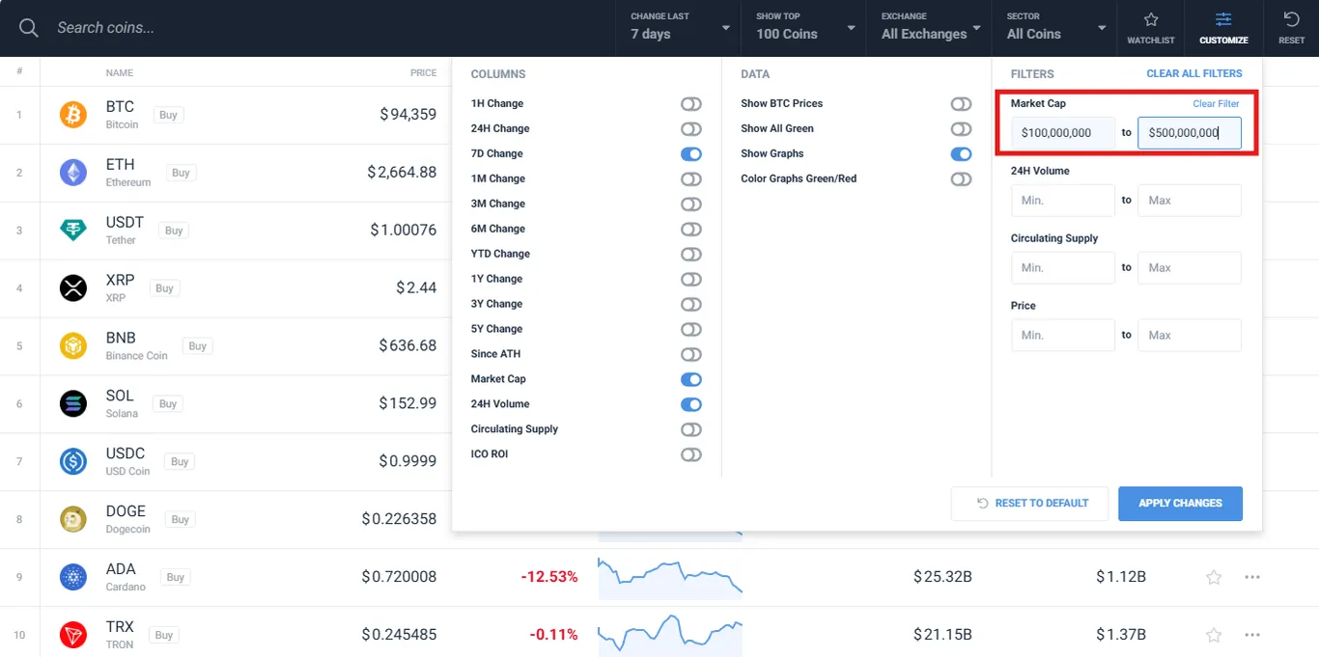
Task: Disable the 7D Change column
Action: click(691, 153)
